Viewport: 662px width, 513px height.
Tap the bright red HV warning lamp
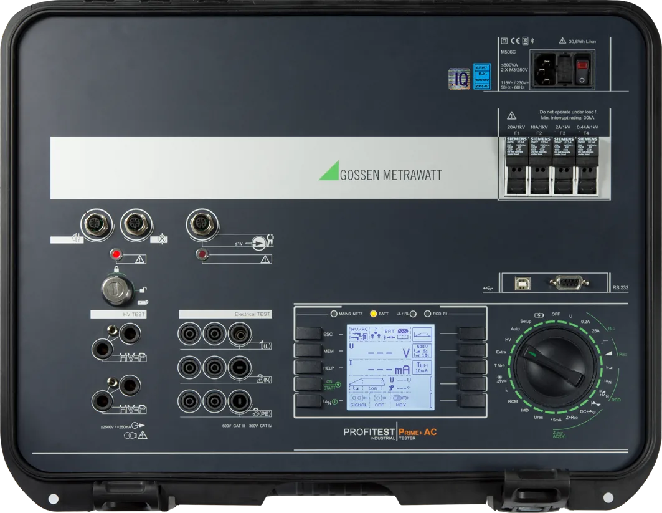point(116,254)
